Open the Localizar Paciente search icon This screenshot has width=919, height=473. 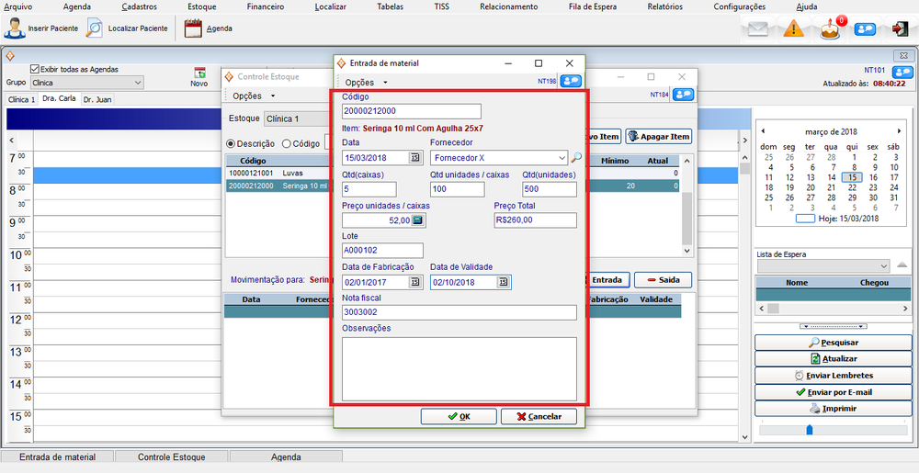tap(95, 28)
